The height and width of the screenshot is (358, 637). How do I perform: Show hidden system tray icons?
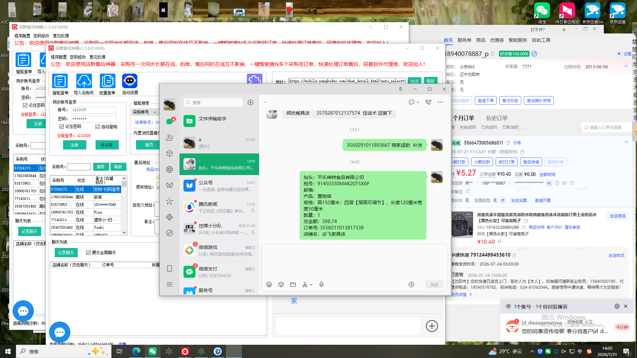532,351
